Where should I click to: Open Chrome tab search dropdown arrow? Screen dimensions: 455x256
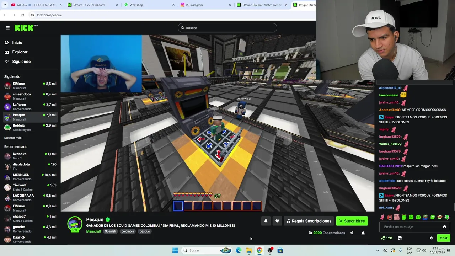click(x=4, y=5)
